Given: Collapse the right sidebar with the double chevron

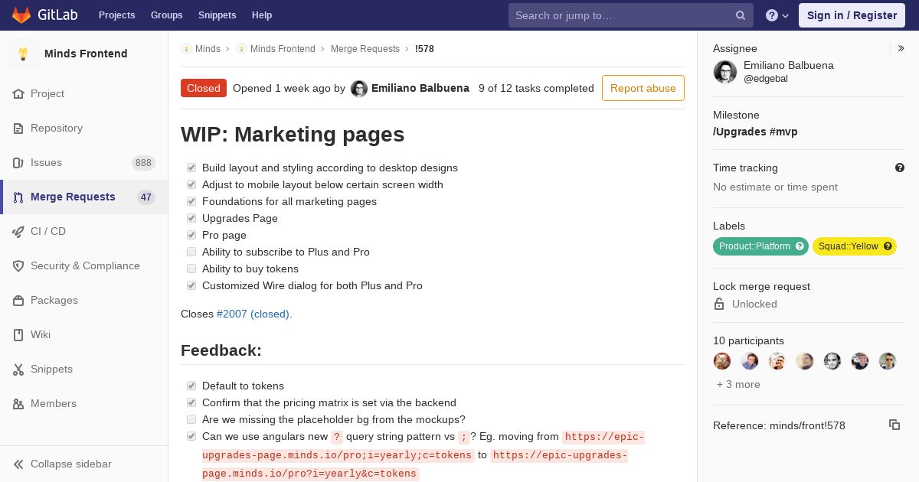Looking at the screenshot, I should (x=901, y=48).
